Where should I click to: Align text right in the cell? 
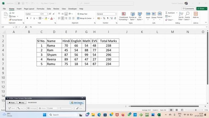pyautogui.click(x=66, y=18)
